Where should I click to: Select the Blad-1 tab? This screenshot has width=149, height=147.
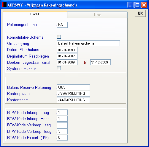coord(35,14)
